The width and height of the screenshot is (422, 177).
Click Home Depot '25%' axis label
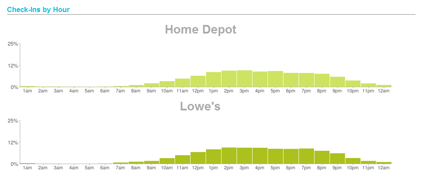pos(12,44)
